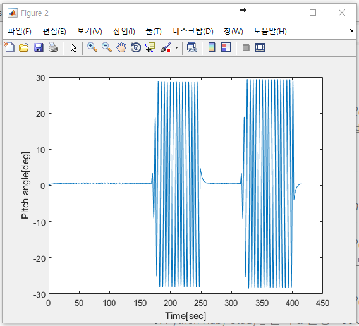The width and height of the screenshot is (359, 326).
Task: Click the Time[sec] axis label
Action: coord(185,316)
